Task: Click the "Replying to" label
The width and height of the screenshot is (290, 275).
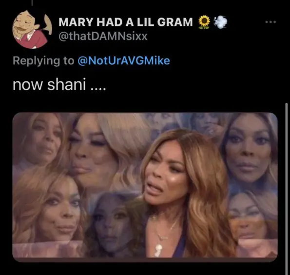Action: (43, 61)
